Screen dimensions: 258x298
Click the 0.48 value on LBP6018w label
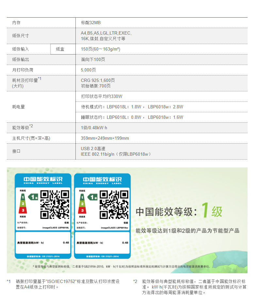[125, 243]
